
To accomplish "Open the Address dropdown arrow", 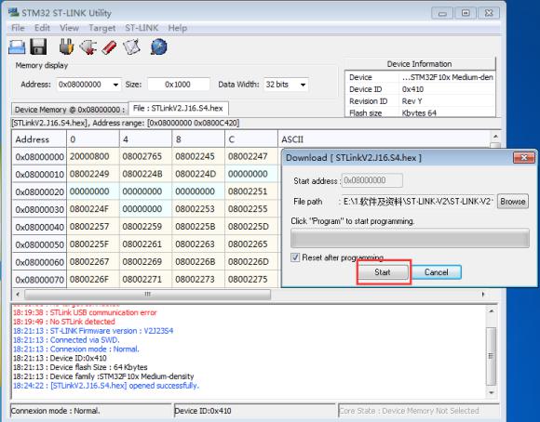I will point(115,85).
